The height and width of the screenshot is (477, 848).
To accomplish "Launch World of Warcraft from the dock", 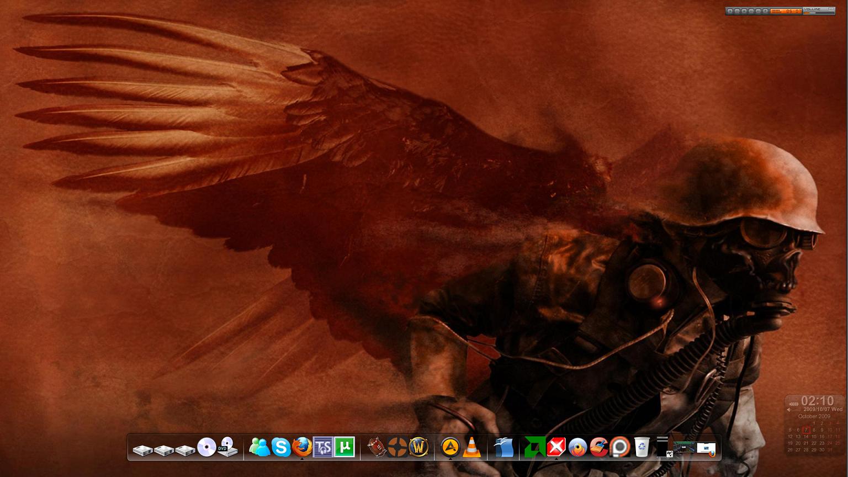I will [418, 447].
